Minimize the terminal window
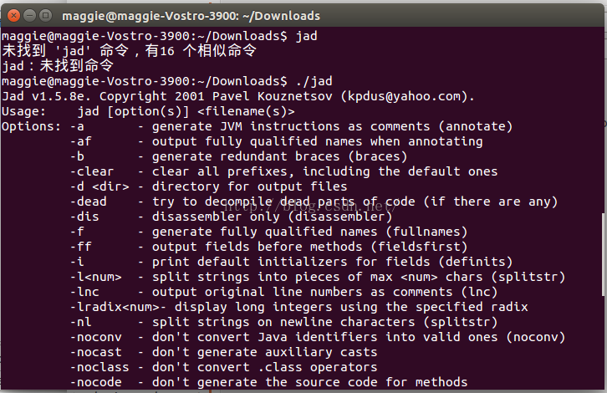This screenshot has width=607, height=393. [x=29, y=16]
